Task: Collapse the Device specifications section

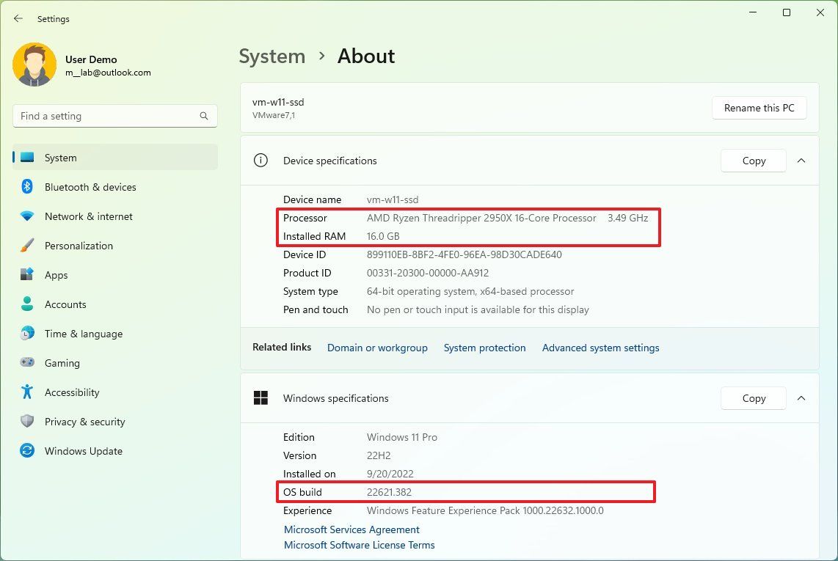Action: (801, 161)
